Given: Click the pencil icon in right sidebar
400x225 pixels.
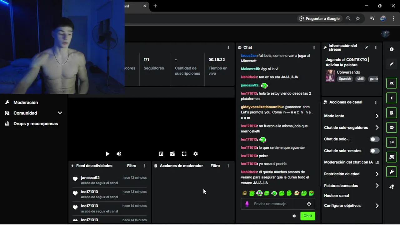Looking at the screenshot, I should click(392, 64).
